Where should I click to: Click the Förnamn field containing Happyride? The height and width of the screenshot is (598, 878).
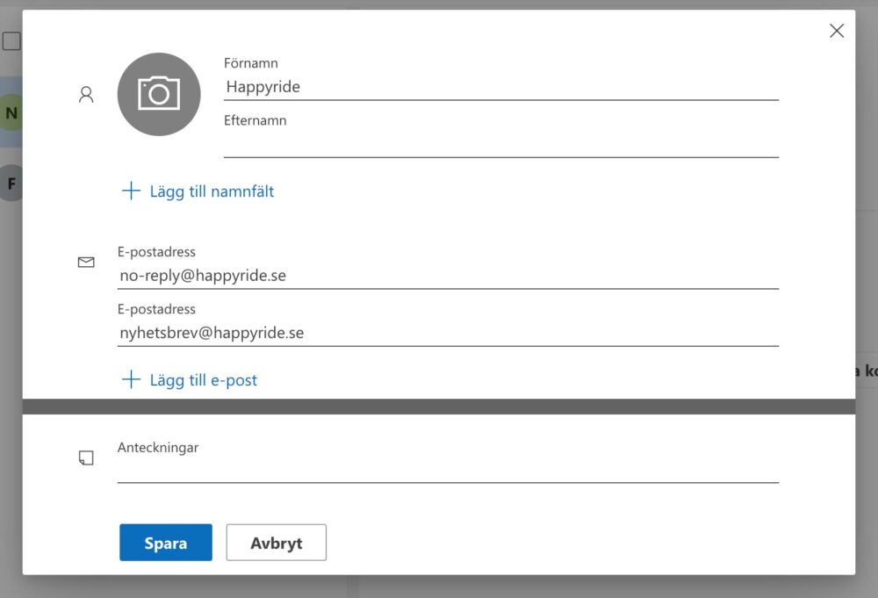point(500,87)
